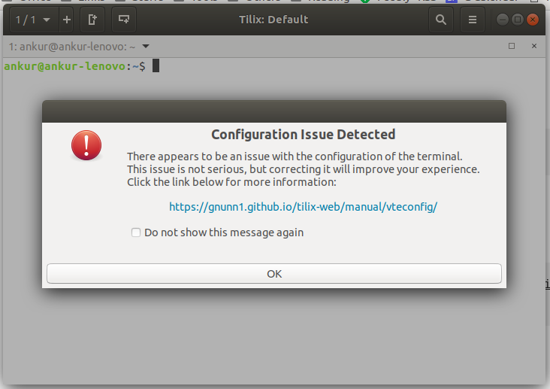Screen dimensions: 550x389
Task: Add a new session with the plus button
Action: 67,20
